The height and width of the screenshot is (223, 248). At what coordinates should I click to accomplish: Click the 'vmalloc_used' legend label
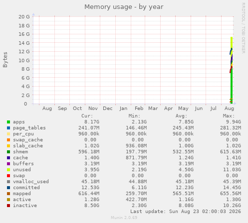[x=31, y=182]
